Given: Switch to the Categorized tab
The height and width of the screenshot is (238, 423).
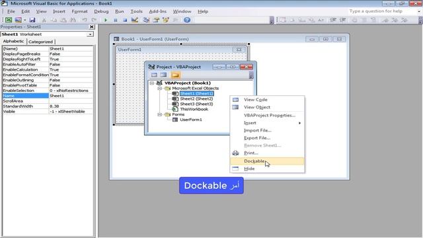Looking at the screenshot, I should [41, 42].
